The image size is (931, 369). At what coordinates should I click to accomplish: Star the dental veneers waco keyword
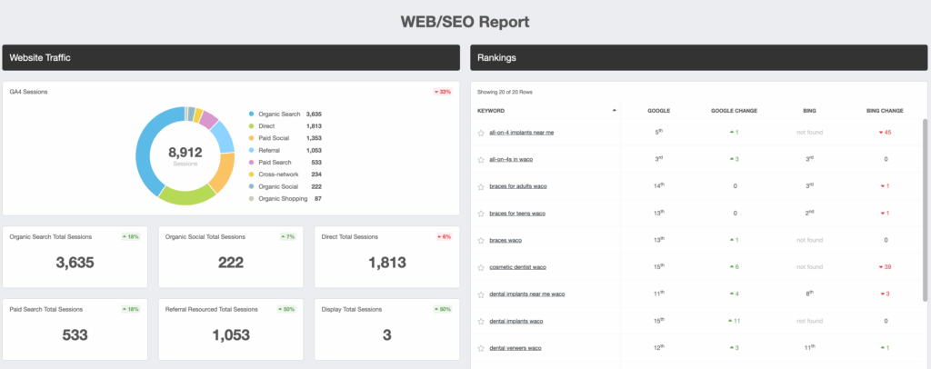point(481,348)
